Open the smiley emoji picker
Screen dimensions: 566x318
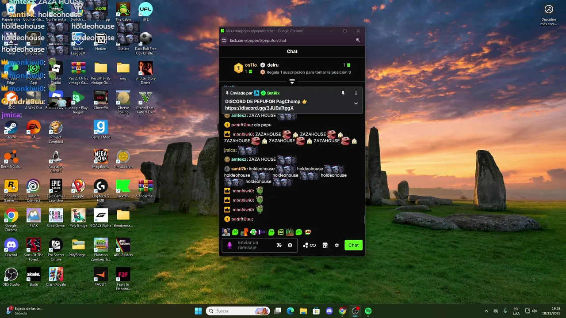click(290, 245)
